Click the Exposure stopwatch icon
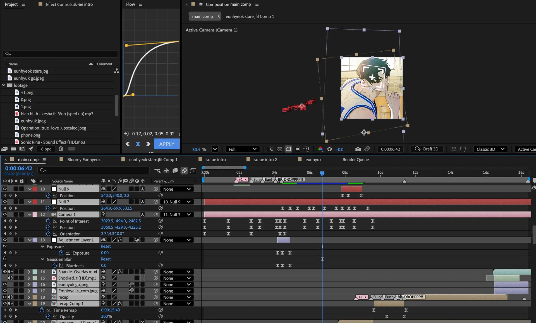Image resolution: width=536 pixels, height=323 pixels. [61, 253]
